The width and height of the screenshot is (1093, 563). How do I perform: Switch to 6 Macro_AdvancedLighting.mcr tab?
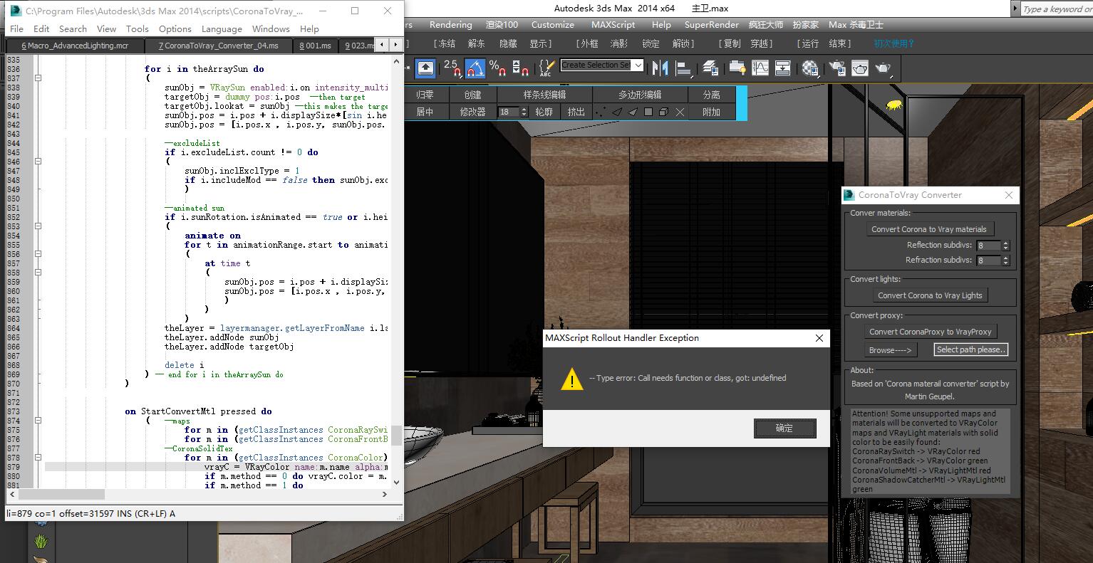(75, 46)
